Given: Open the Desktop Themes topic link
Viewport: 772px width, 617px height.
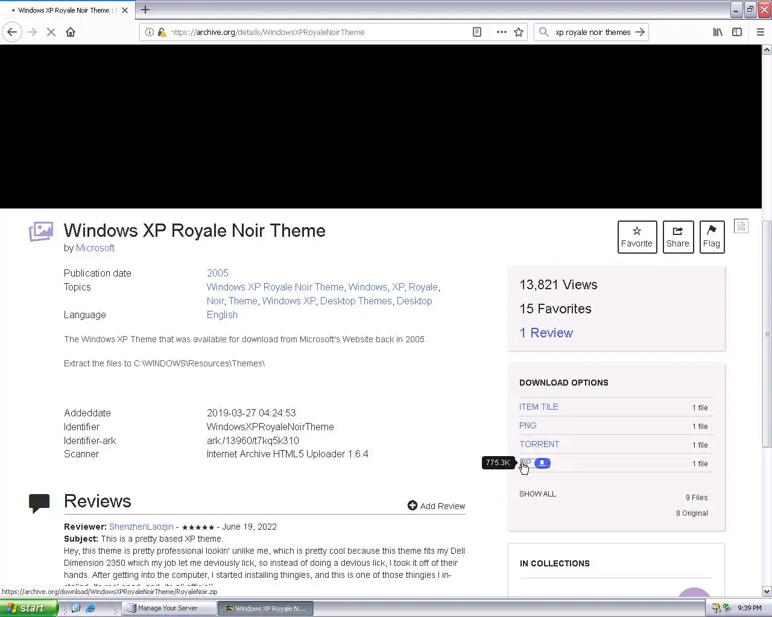Looking at the screenshot, I should click(356, 301).
